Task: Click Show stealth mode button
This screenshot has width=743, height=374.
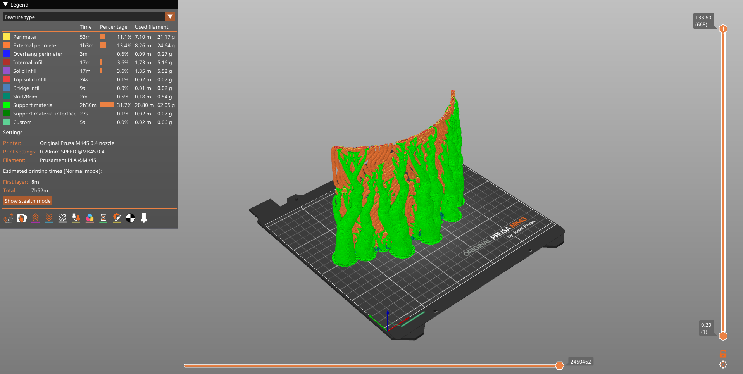Action: tap(28, 201)
